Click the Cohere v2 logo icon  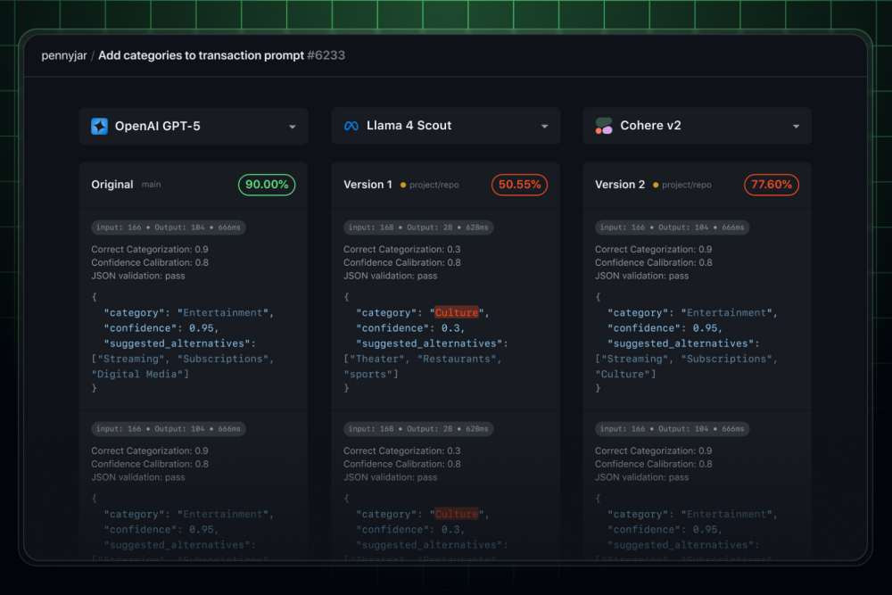click(604, 127)
